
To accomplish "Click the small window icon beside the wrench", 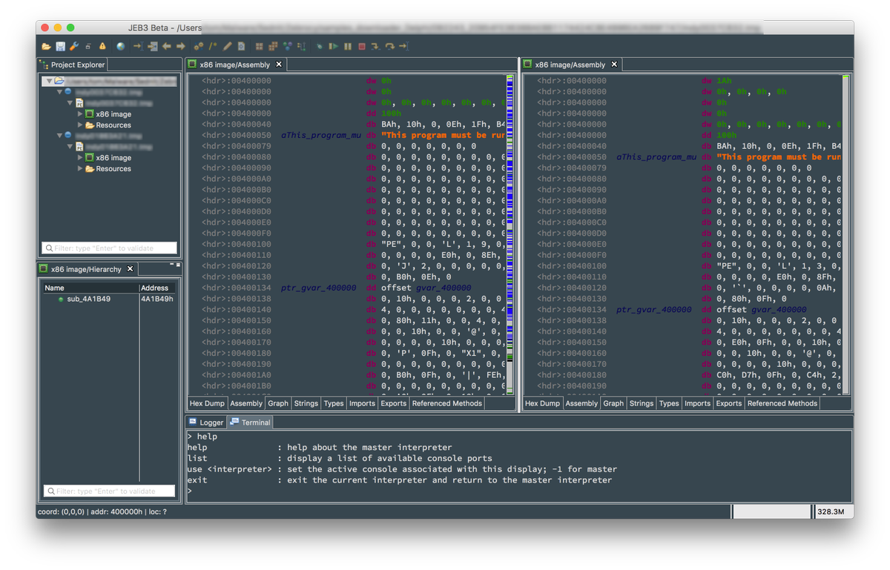I will coord(88,46).
